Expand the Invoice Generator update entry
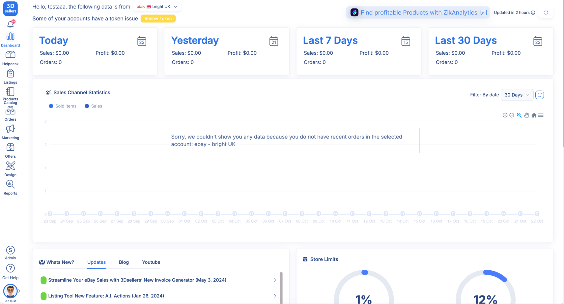 coord(275,280)
